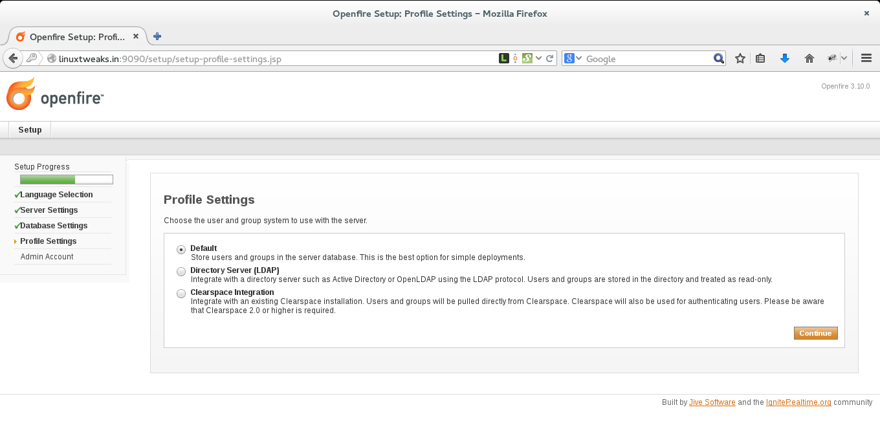The image size is (880, 425).
Task: Open the Firefox hamburger menu
Action: coord(866,58)
